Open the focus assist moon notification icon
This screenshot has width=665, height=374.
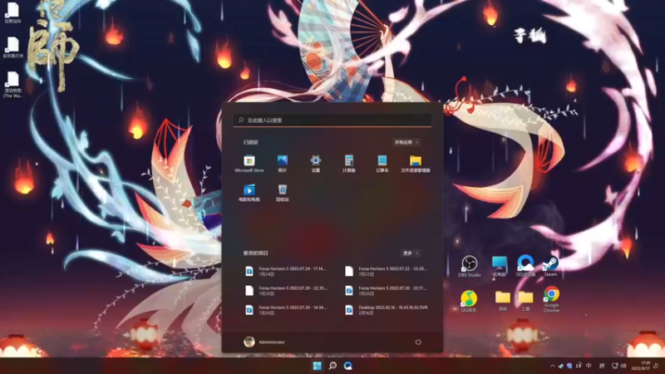click(x=656, y=366)
